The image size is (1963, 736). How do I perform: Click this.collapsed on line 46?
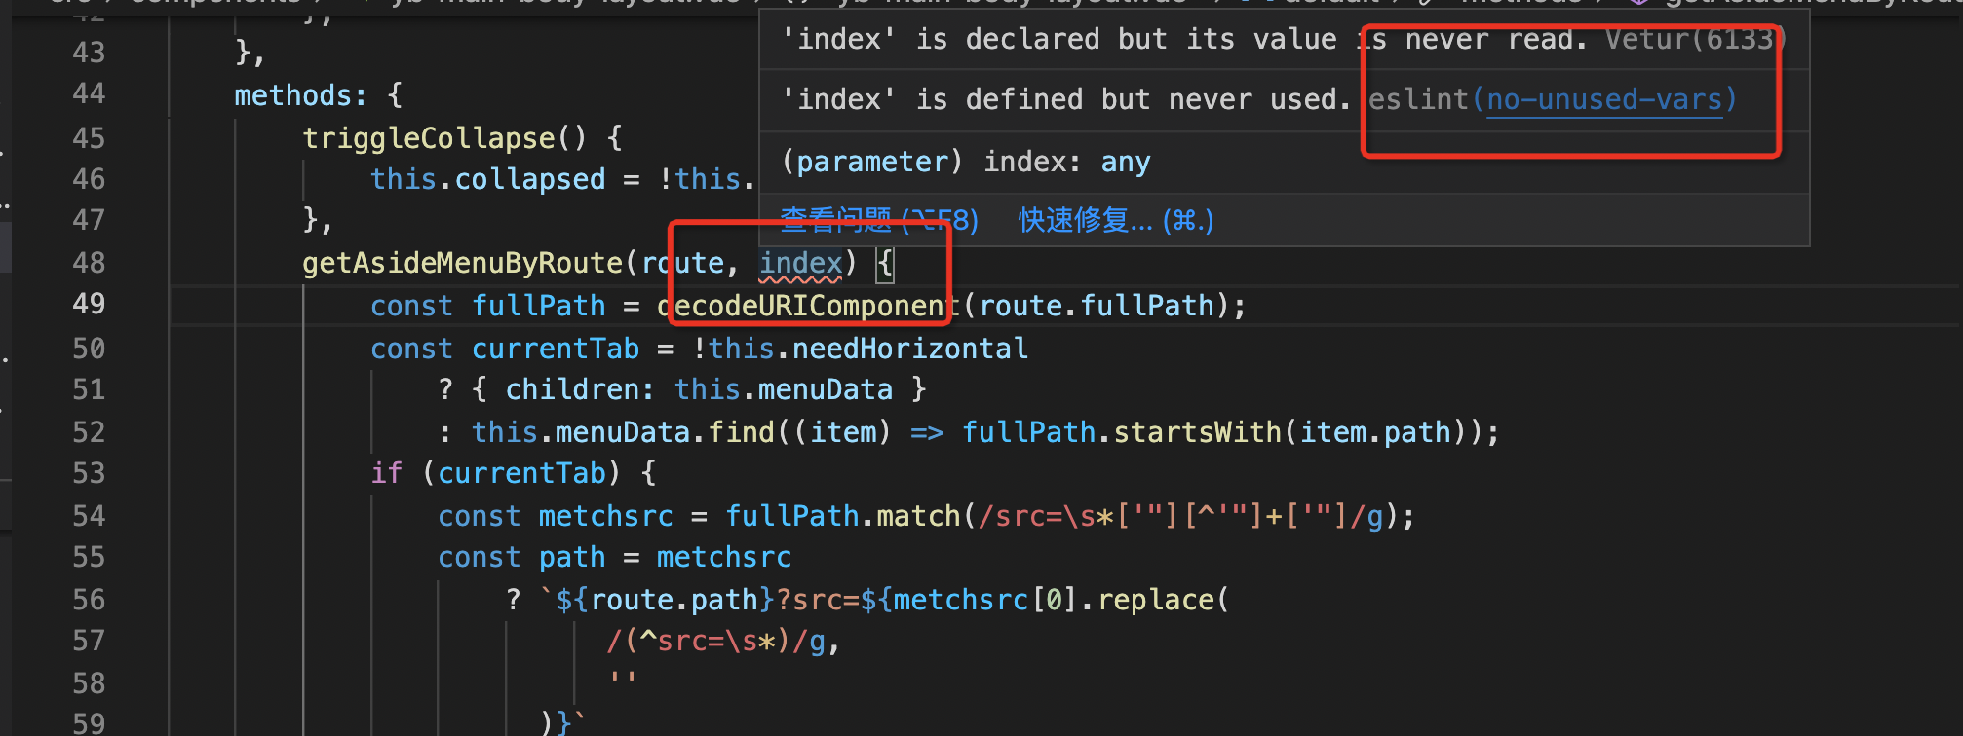tap(487, 179)
